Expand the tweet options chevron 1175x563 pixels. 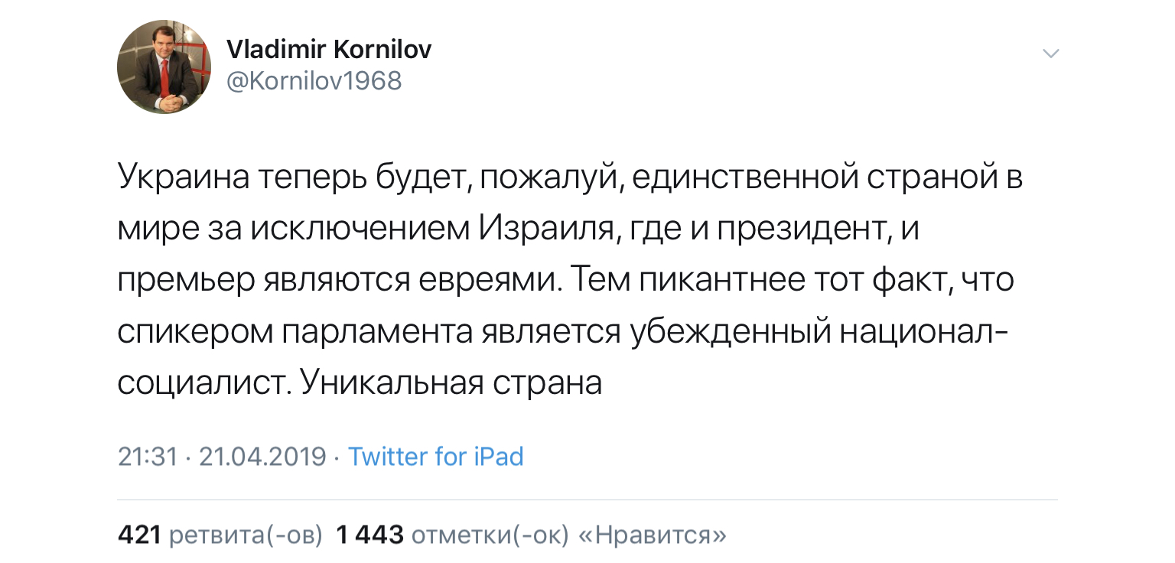click(x=1051, y=54)
